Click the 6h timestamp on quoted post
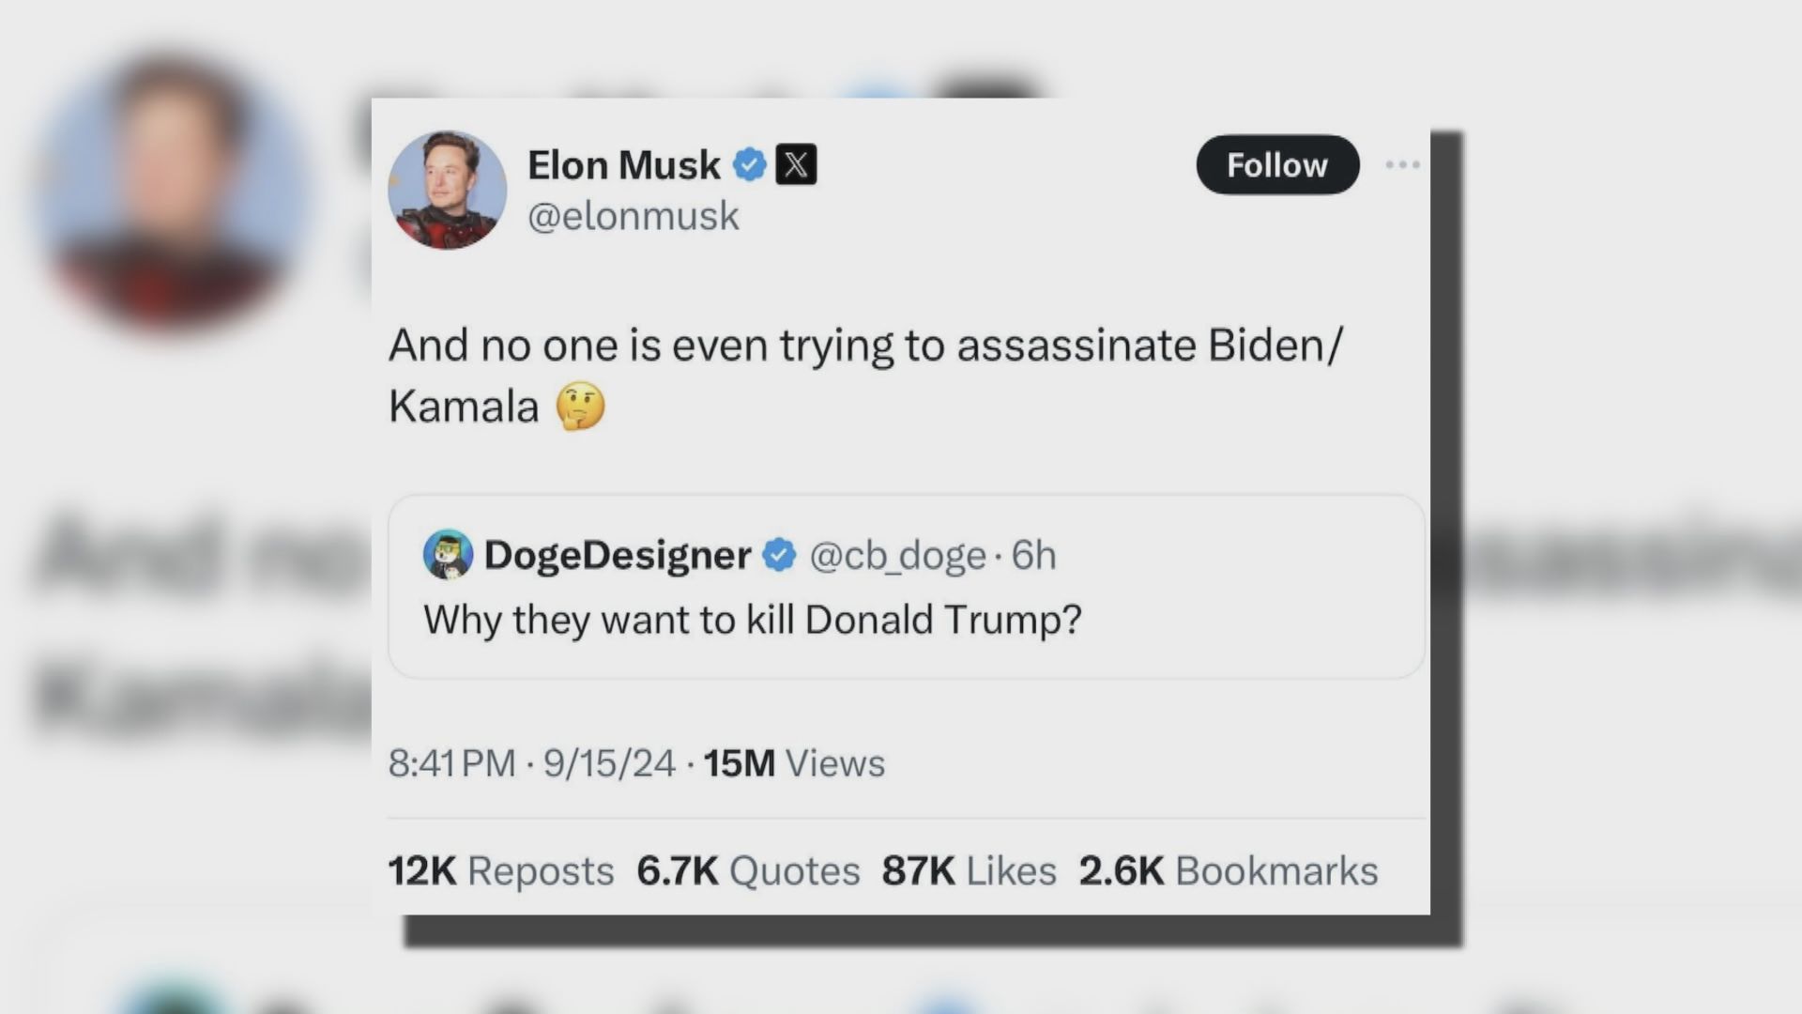1802x1014 pixels. [x=1033, y=556]
